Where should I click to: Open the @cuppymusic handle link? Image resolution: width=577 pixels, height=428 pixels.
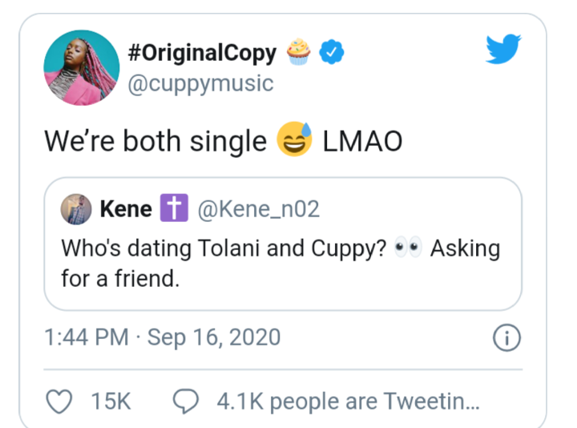point(200,83)
